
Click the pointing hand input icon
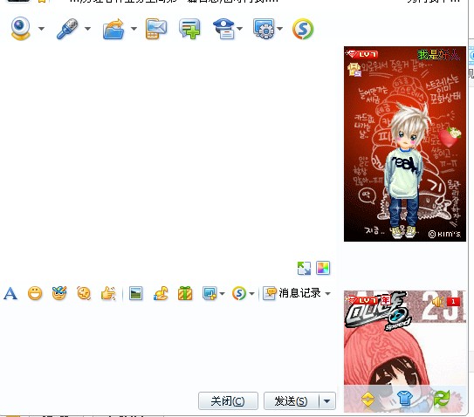click(108, 293)
